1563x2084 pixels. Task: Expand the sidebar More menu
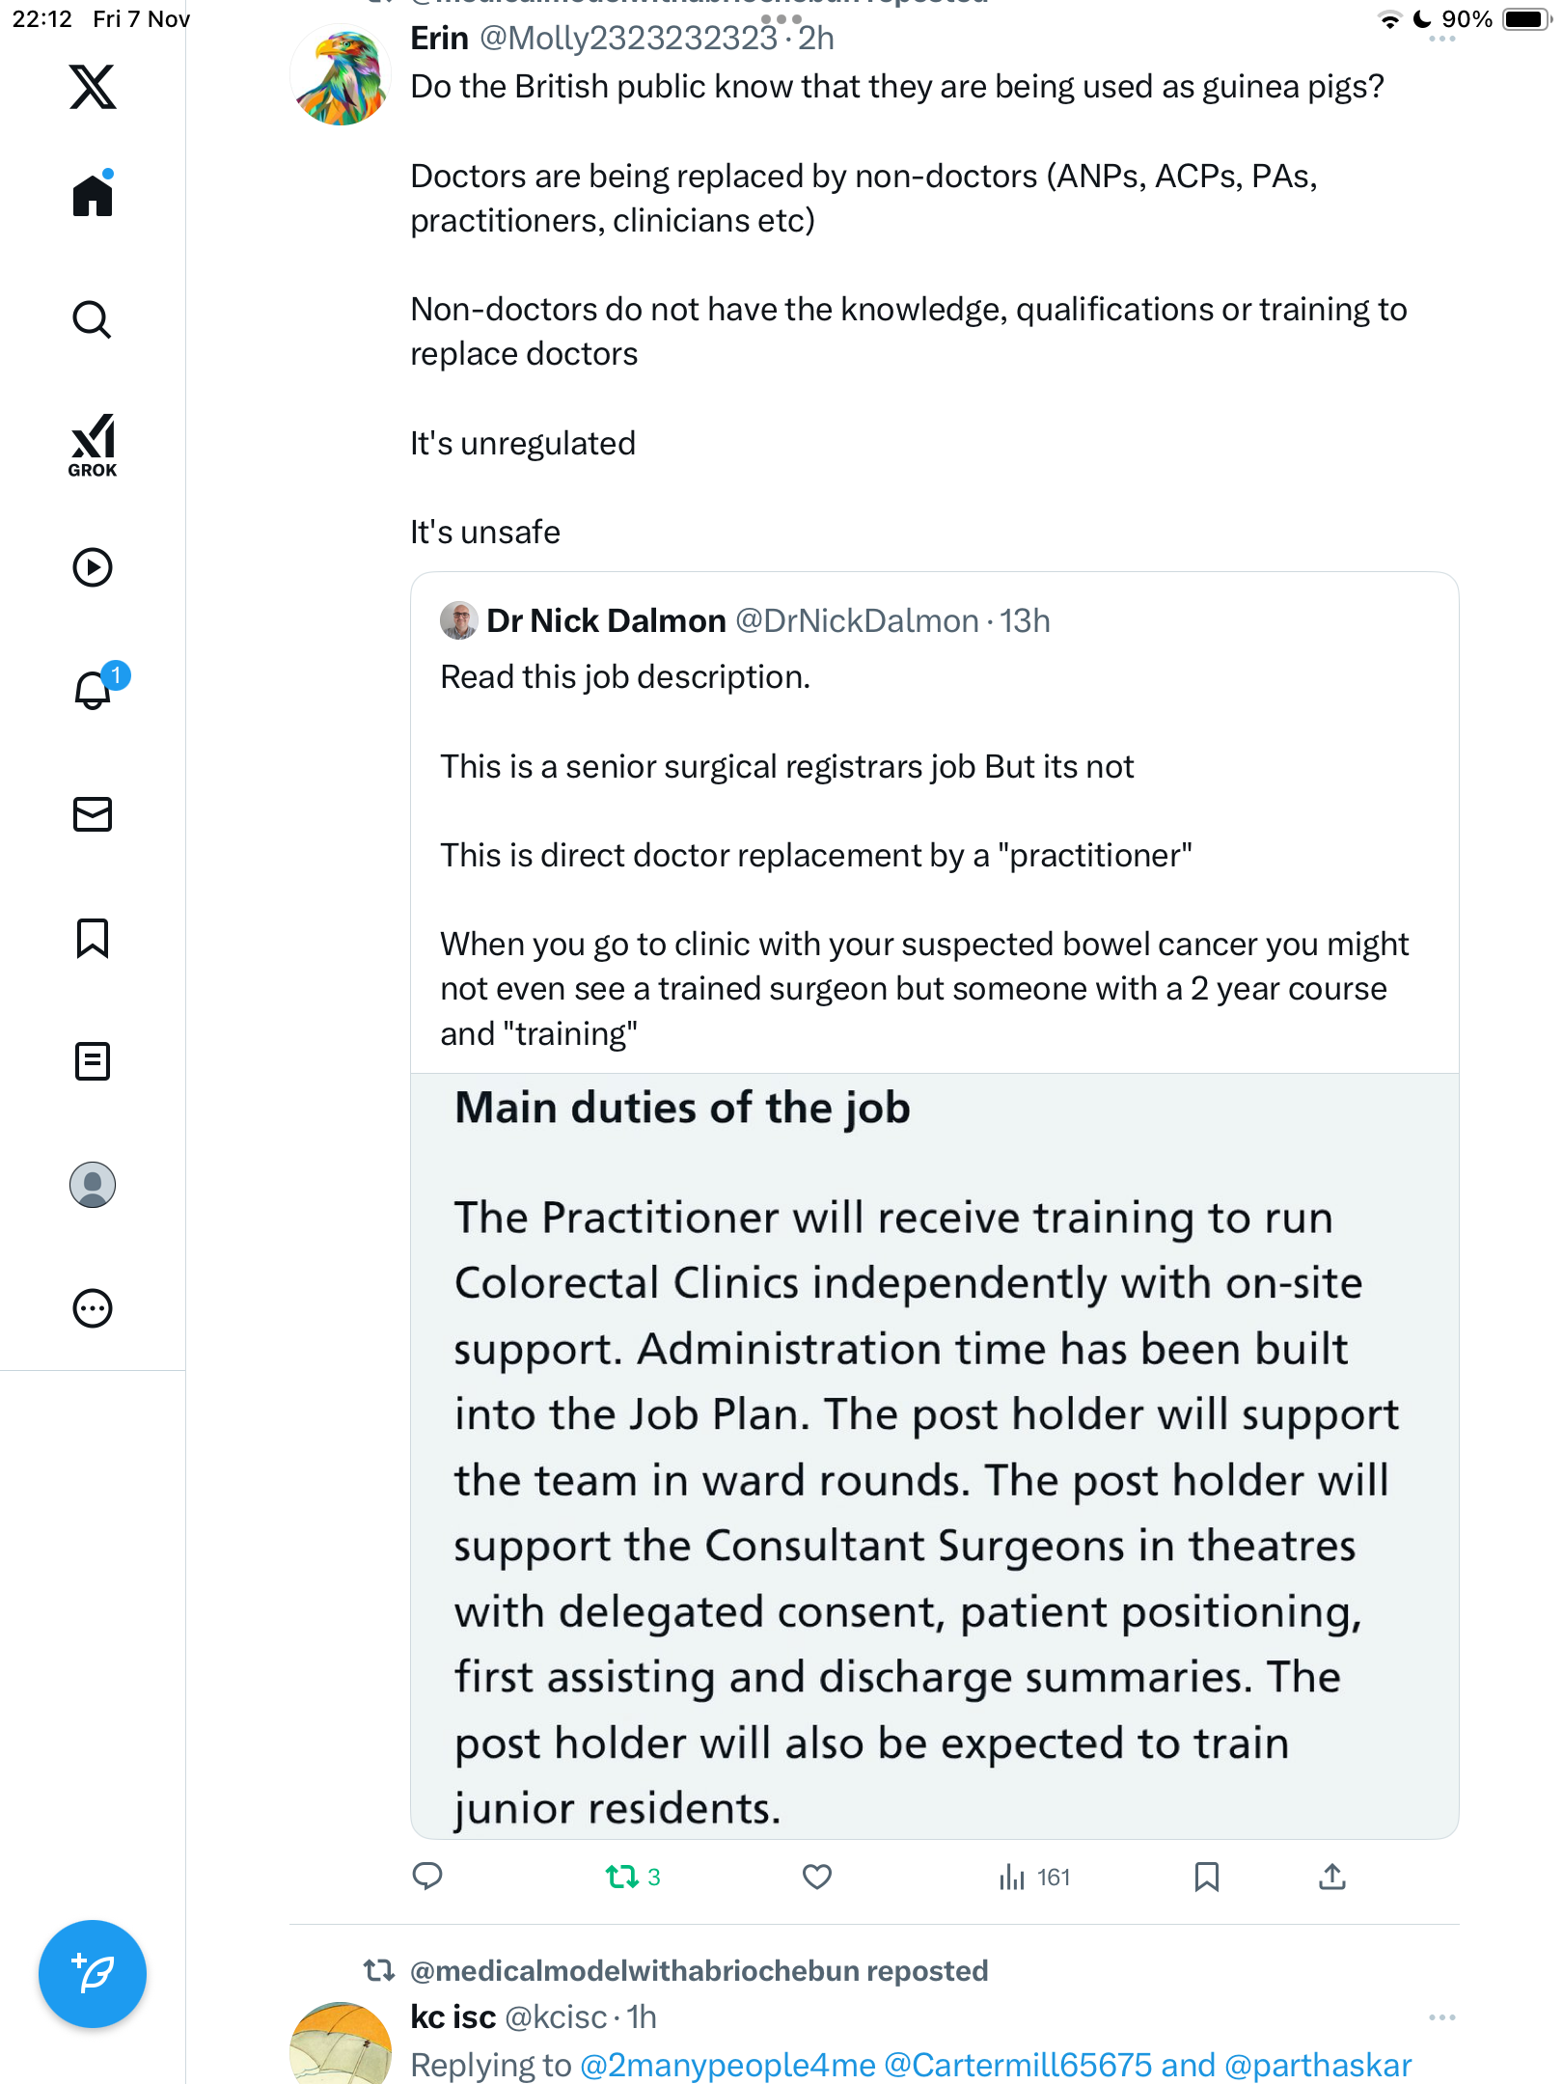[93, 1308]
